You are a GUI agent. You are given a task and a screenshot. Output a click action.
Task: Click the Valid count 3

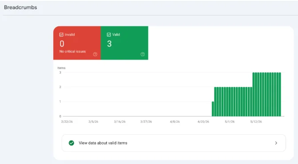click(109, 44)
